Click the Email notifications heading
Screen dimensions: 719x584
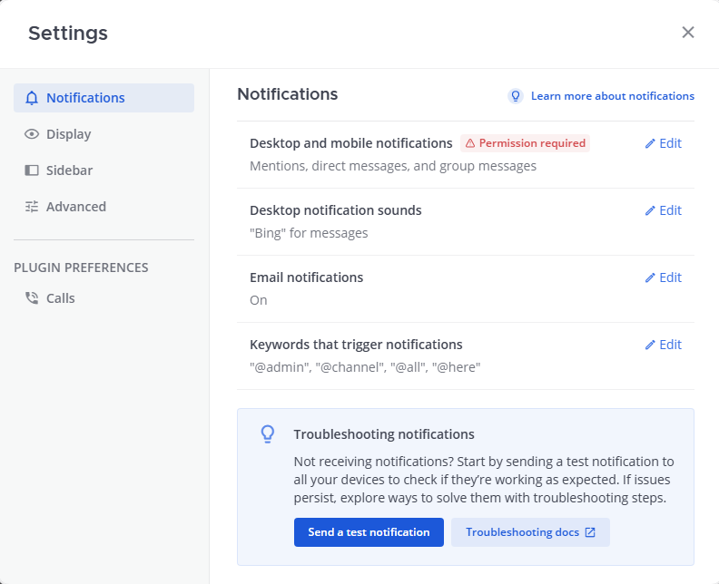point(306,277)
